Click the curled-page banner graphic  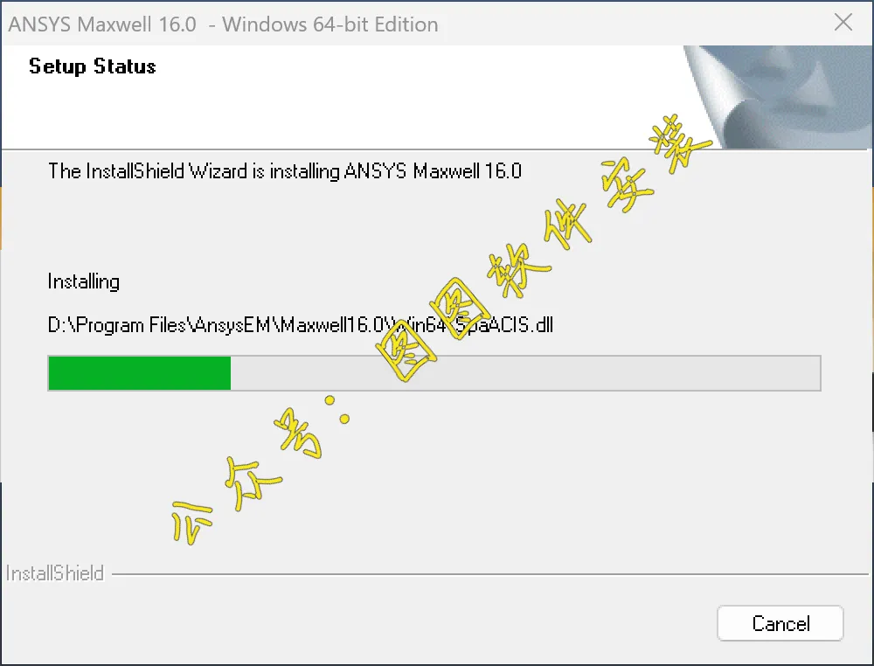778,97
